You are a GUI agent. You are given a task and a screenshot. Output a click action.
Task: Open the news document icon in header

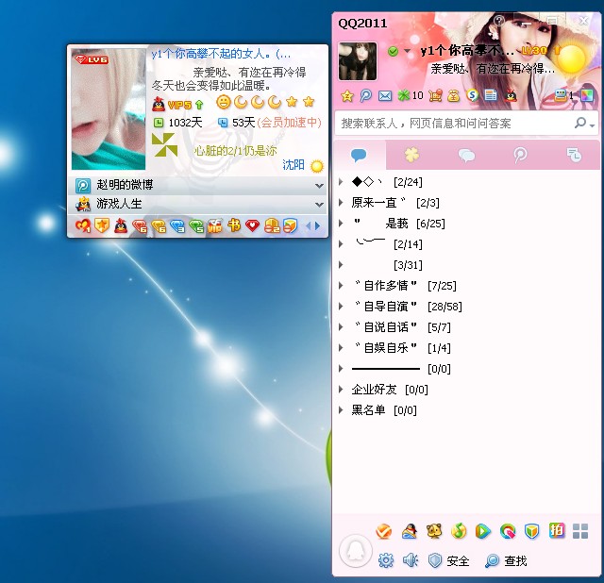pyautogui.click(x=491, y=95)
